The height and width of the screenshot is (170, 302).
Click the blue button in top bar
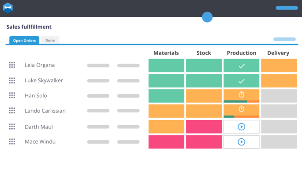pyautogui.click(x=287, y=8)
